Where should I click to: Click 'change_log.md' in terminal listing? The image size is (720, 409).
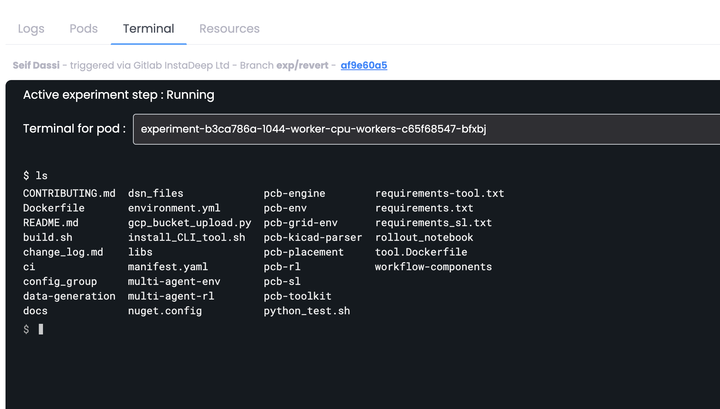63,252
